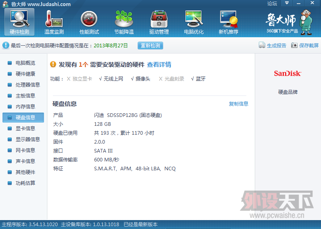Click the 保存截屏 save screenshot link
Screen dimensions: 321x229
(309, 46)
